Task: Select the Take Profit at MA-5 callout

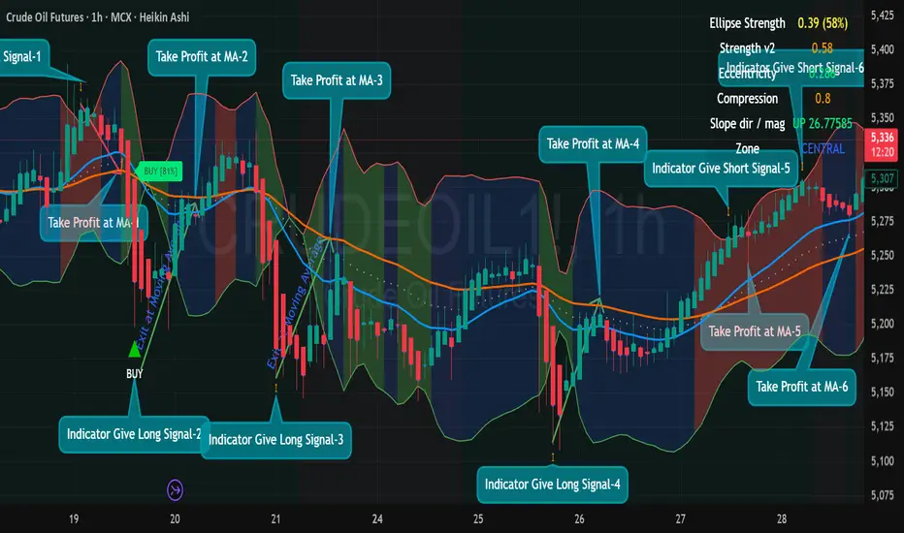Action: point(754,331)
